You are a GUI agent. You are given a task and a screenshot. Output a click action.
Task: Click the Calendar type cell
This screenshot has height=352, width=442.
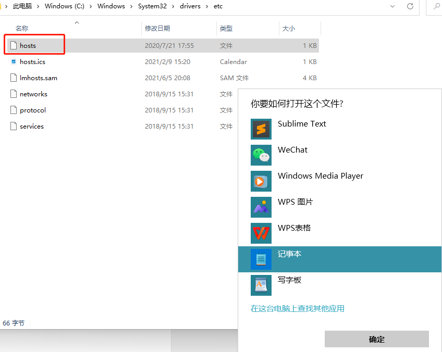pyautogui.click(x=234, y=61)
